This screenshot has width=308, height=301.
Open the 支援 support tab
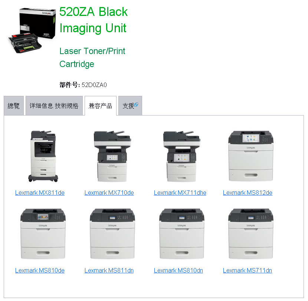coord(130,106)
